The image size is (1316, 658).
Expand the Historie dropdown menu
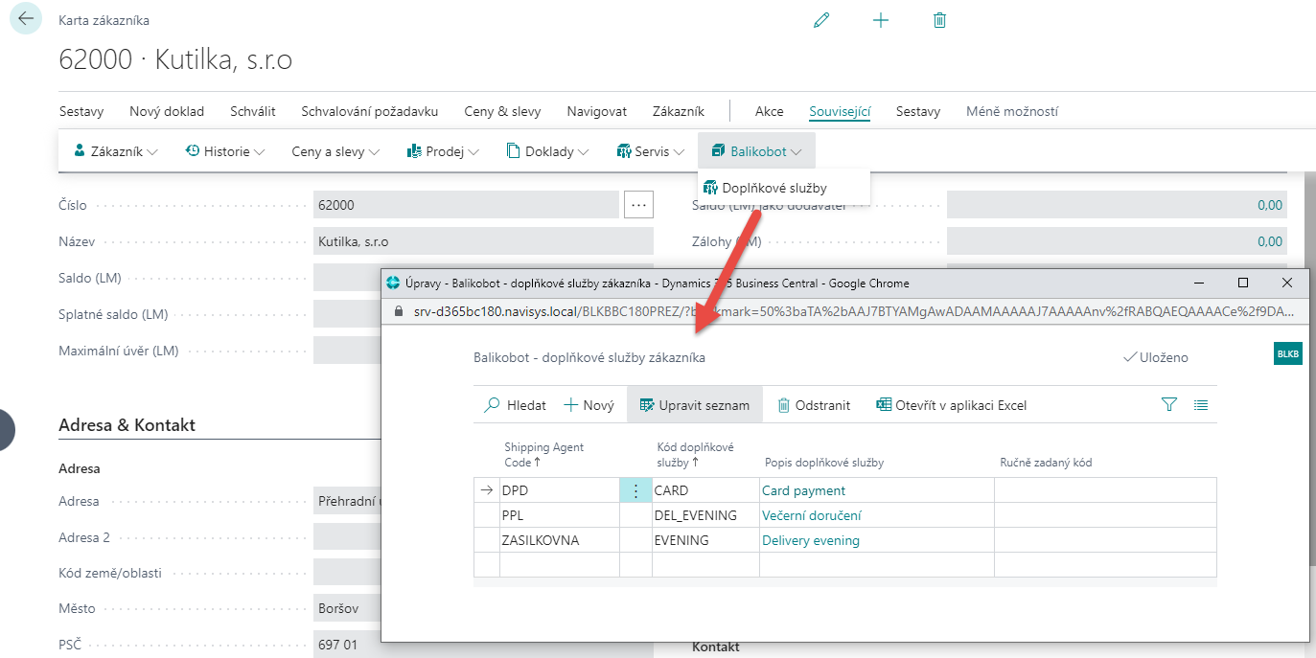pyautogui.click(x=225, y=151)
